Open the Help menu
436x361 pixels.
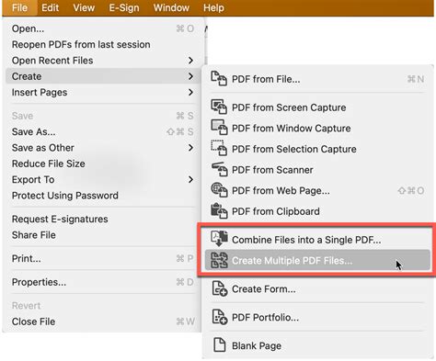pyautogui.click(x=213, y=7)
